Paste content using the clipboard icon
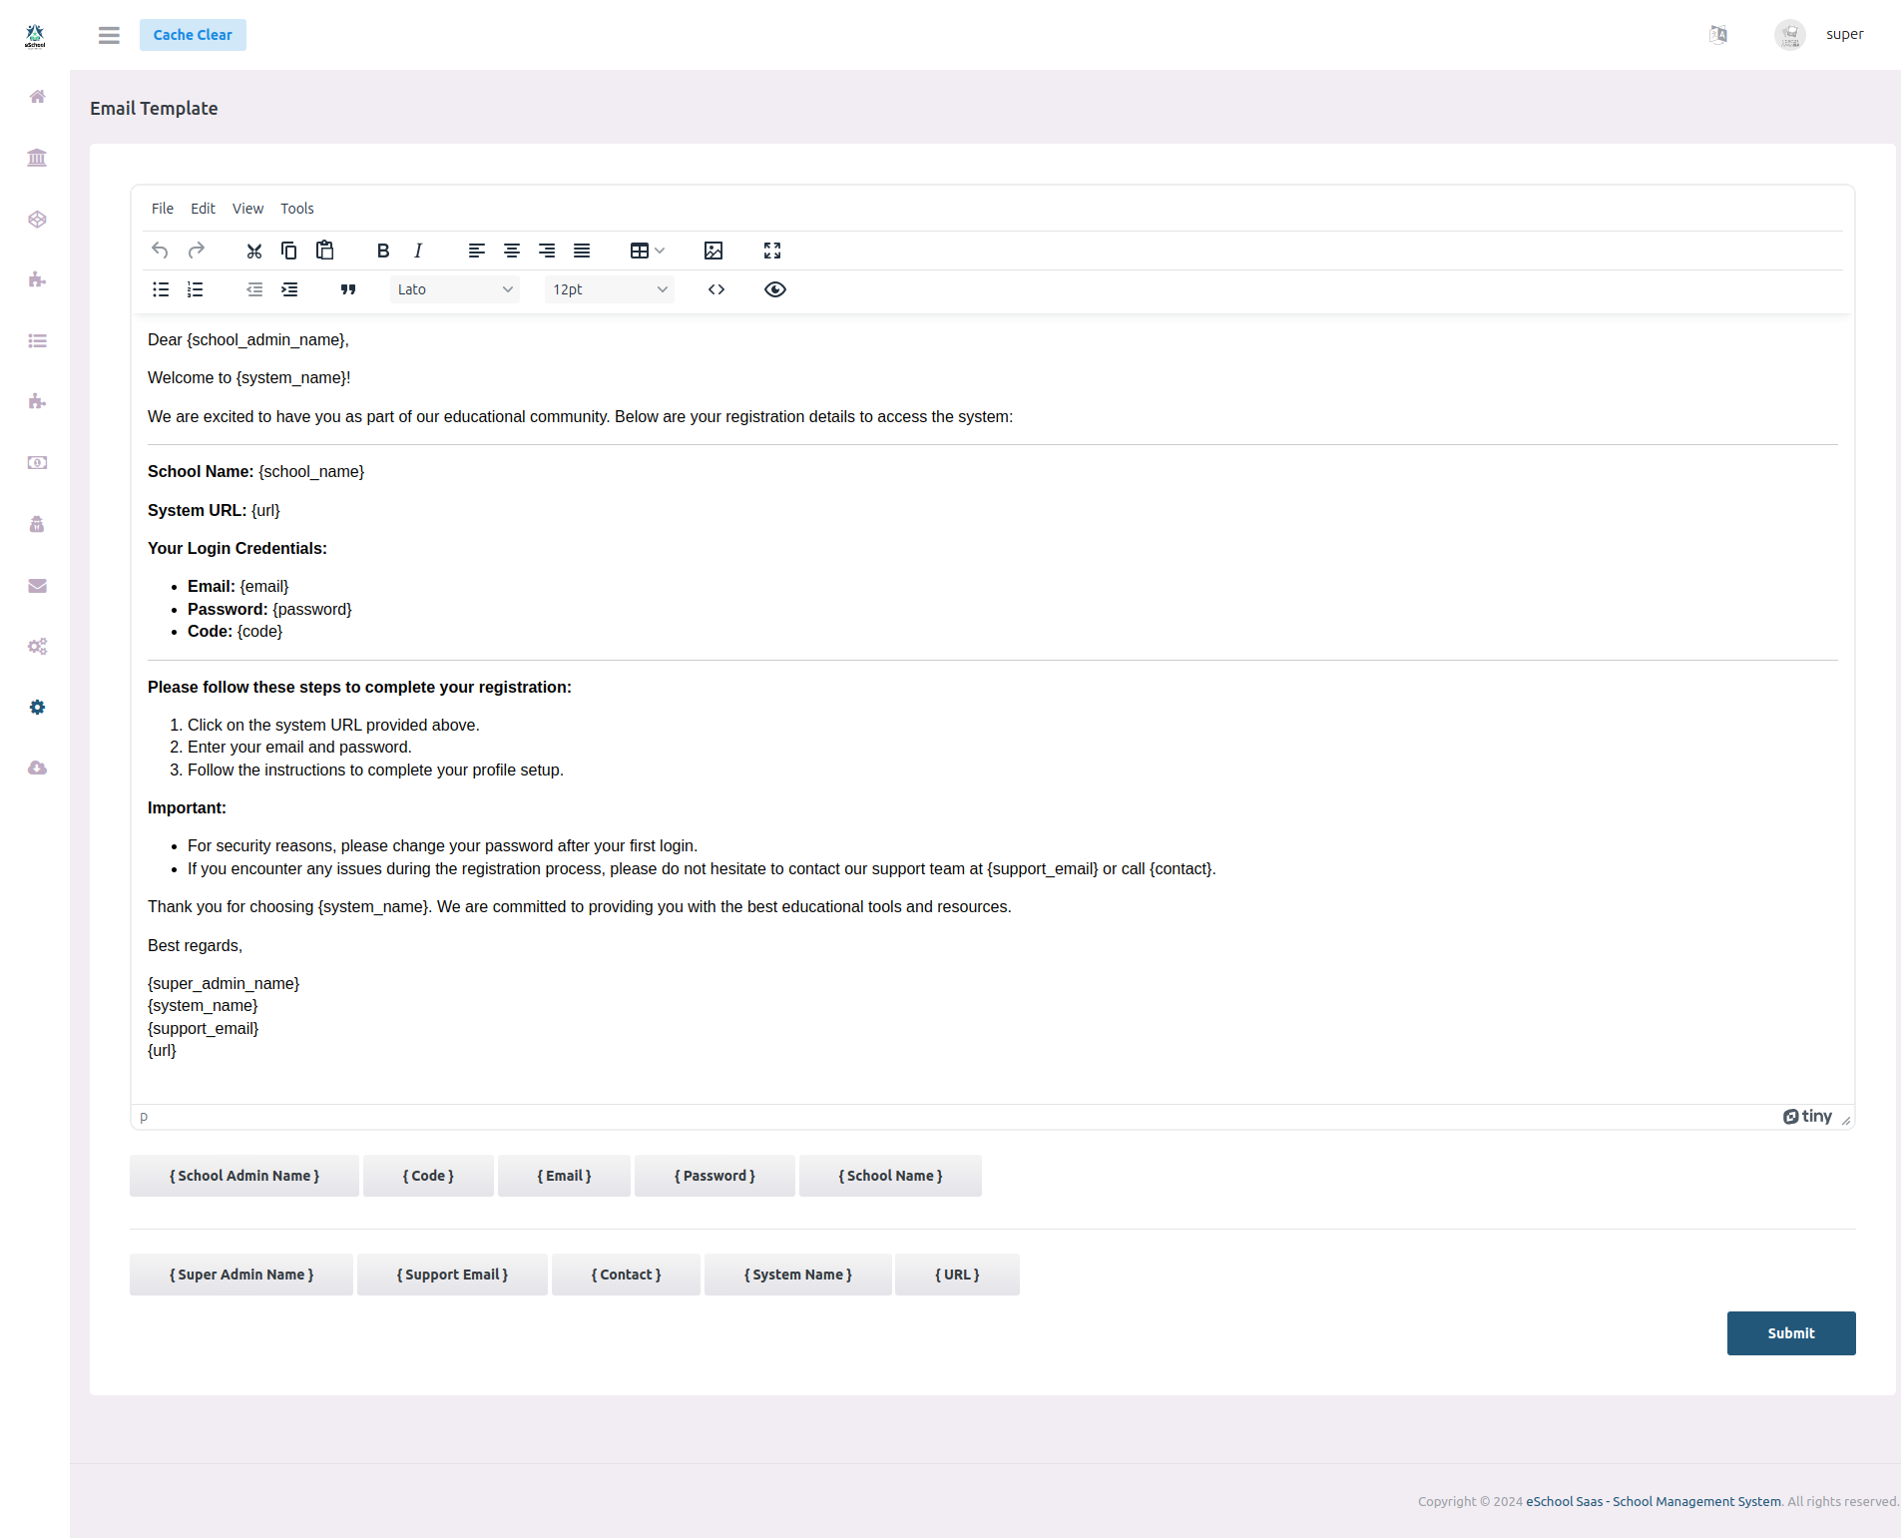Viewport: 1901px width, 1538px height. point(324,251)
